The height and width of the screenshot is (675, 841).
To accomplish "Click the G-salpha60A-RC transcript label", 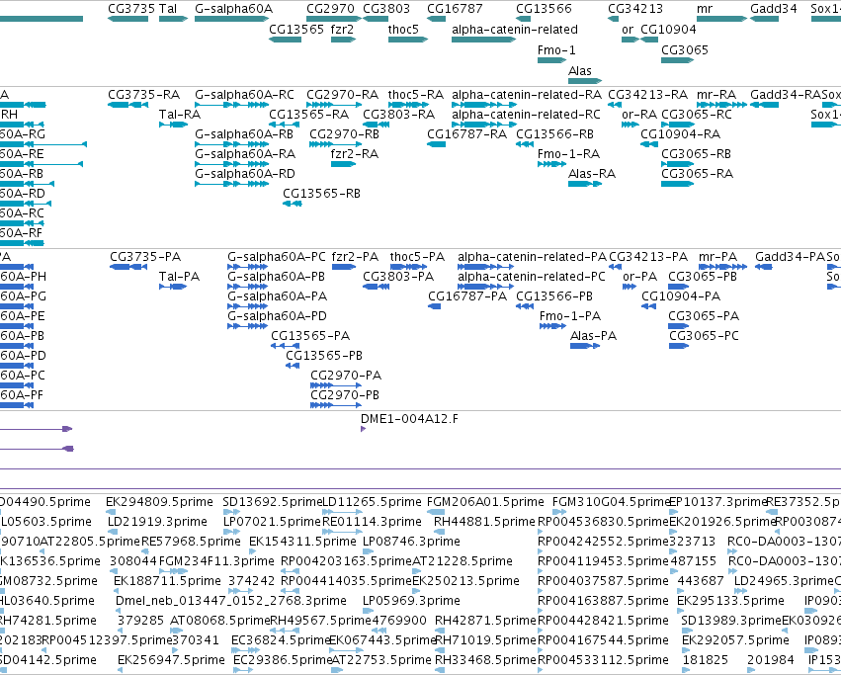I will point(244,95).
